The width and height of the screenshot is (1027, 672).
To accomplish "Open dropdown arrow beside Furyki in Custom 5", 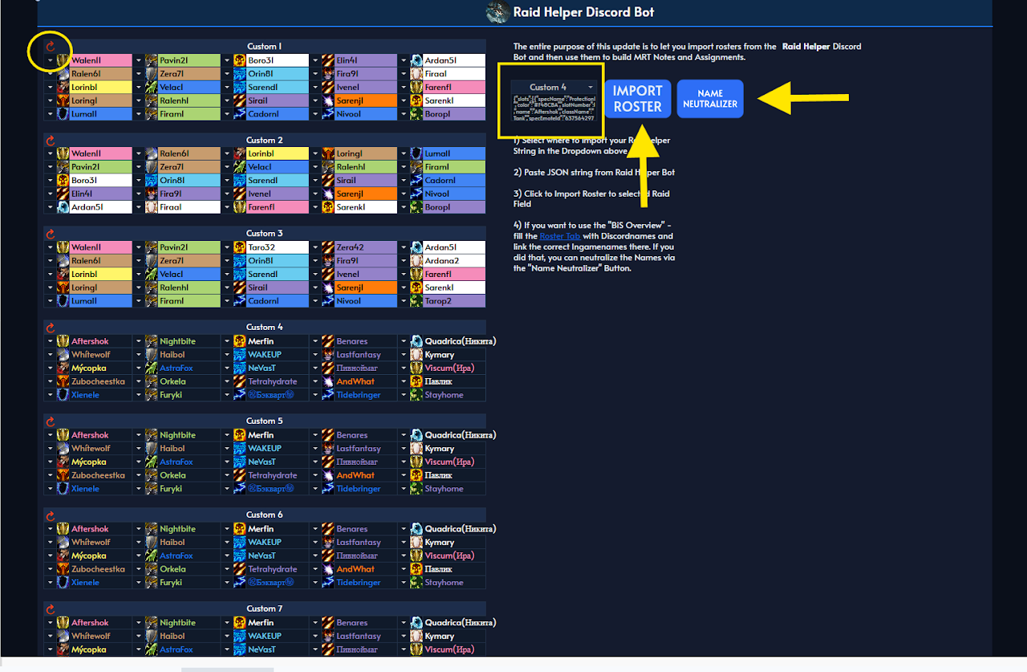I will (x=139, y=489).
